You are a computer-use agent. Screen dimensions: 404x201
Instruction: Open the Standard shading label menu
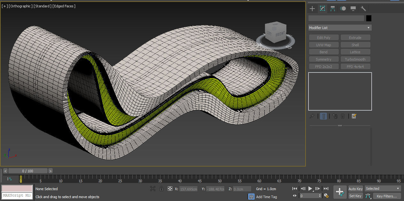[x=43, y=6]
